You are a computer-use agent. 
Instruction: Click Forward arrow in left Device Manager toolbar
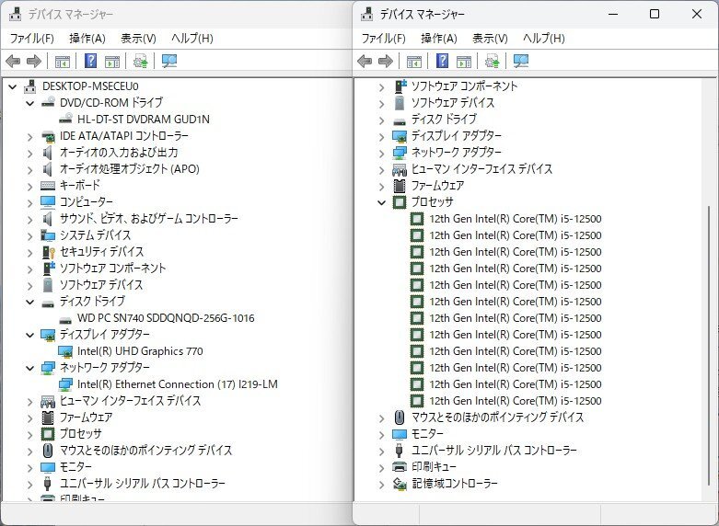pos(34,61)
